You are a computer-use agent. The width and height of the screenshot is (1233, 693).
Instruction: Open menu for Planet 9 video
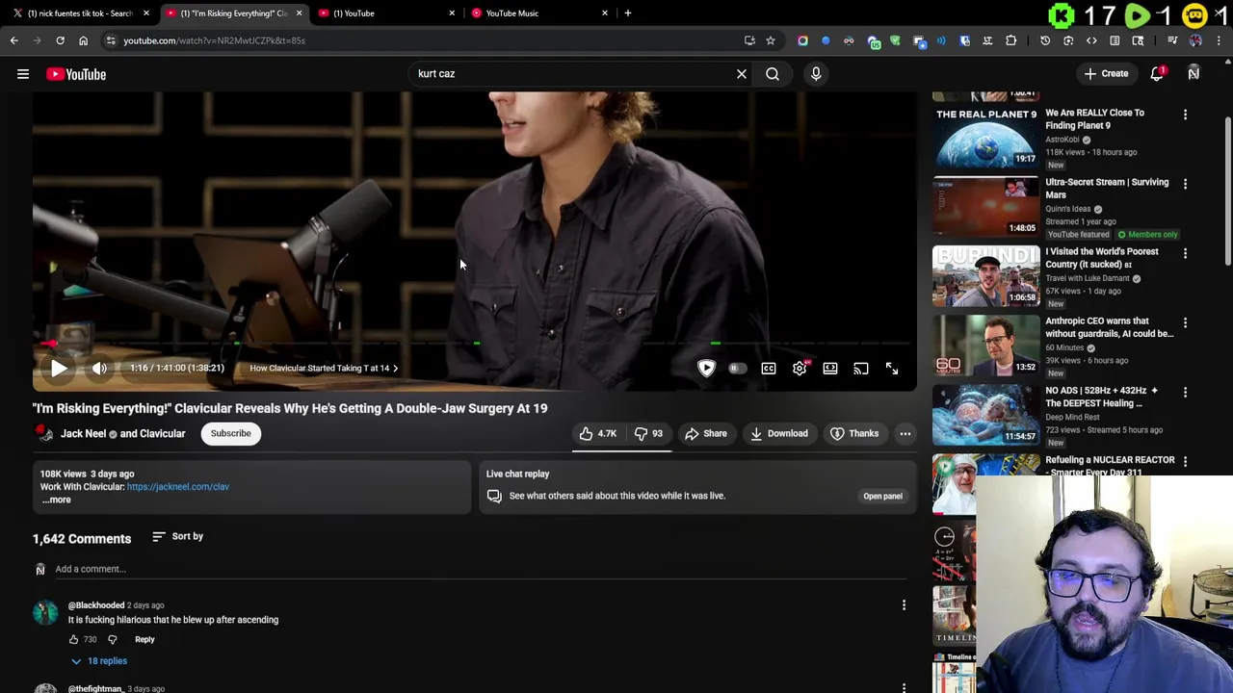pos(1185,115)
